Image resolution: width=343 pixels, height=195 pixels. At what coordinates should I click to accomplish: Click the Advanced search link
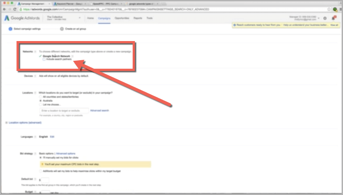100,111
